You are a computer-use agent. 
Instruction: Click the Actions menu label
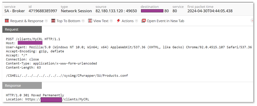click(128, 21)
